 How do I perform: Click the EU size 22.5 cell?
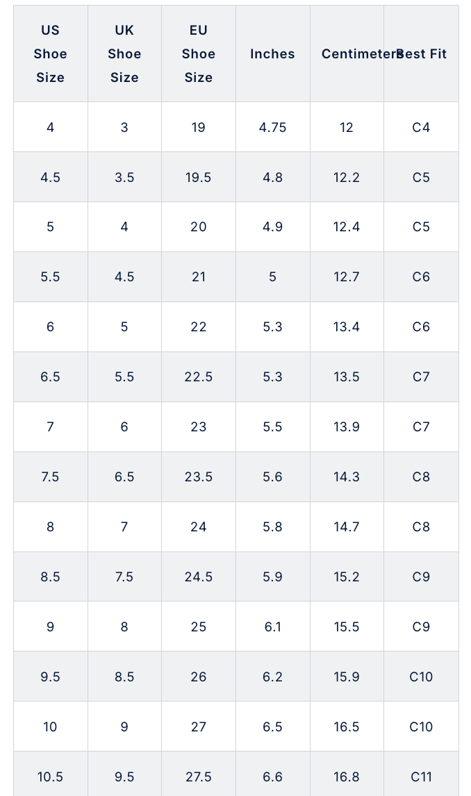coord(199,376)
